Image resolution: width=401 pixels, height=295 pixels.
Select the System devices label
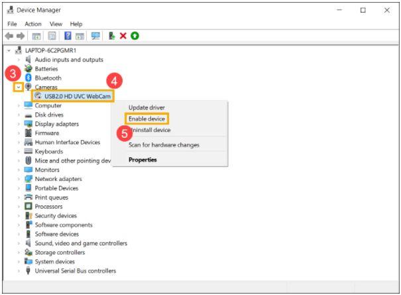pyautogui.click(x=55, y=261)
